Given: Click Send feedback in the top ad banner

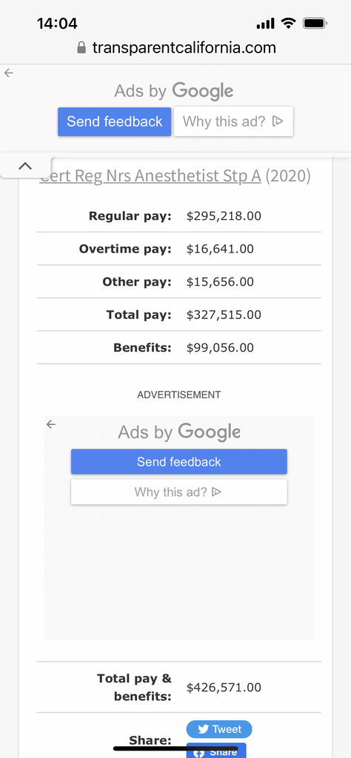Looking at the screenshot, I should coord(115,121).
